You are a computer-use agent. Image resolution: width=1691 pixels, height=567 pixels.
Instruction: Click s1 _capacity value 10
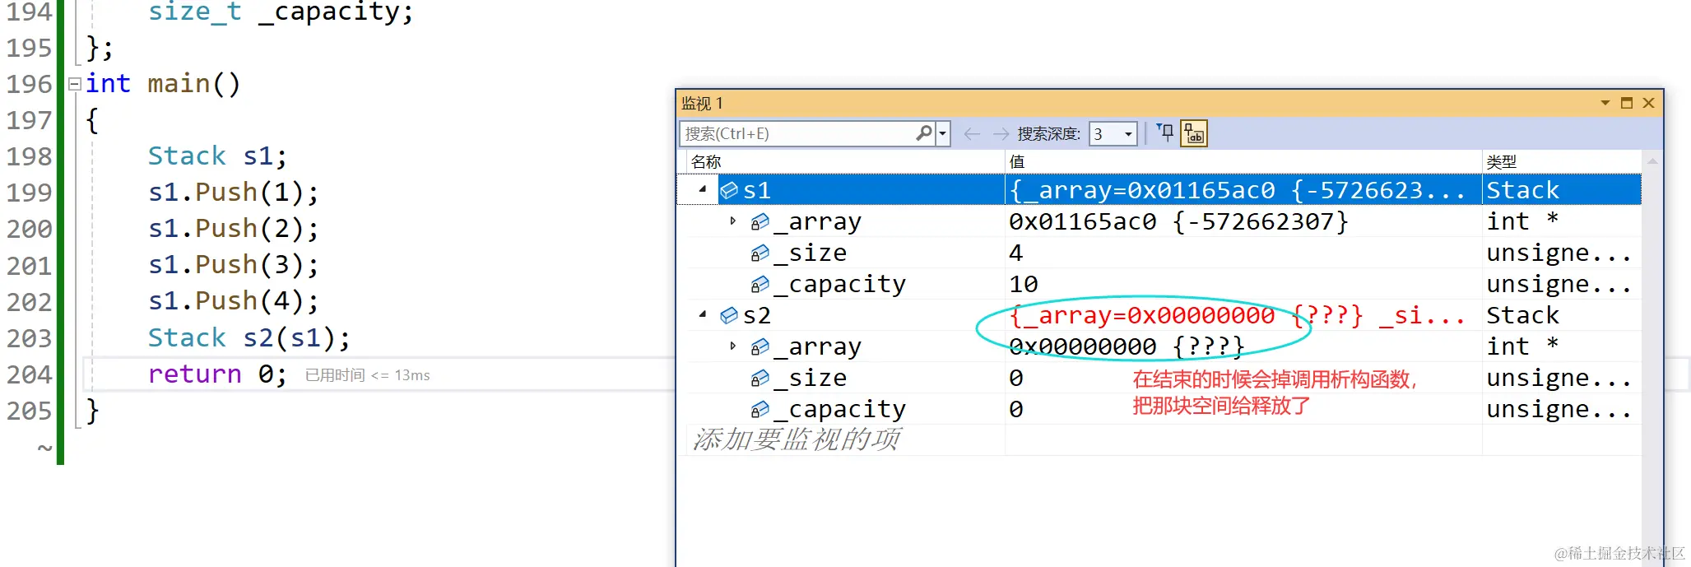point(1024,284)
